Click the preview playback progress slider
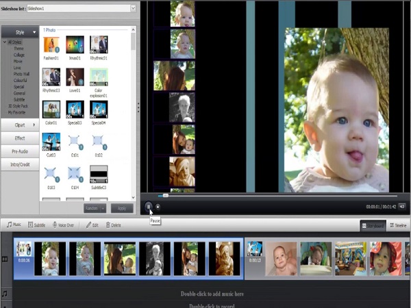This screenshot has height=308, width=411. (x=277, y=196)
